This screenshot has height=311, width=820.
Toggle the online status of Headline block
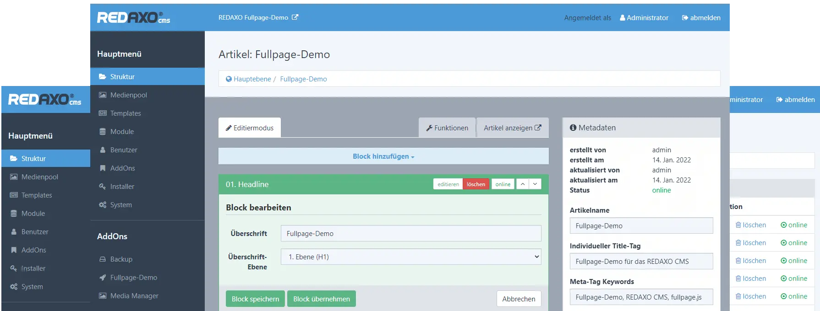coord(503,184)
